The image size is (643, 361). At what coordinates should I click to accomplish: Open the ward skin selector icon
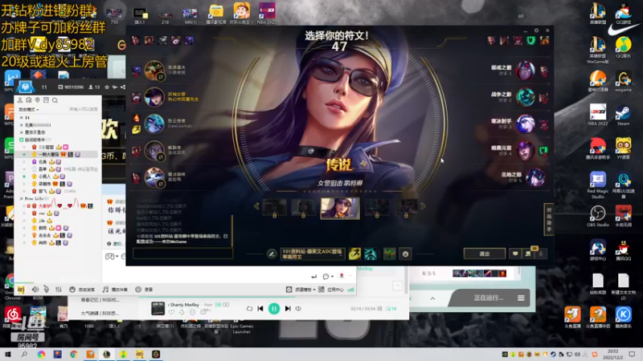[x=390, y=254]
